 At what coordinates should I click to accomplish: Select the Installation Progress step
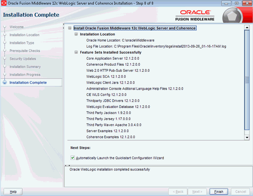click(25, 75)
